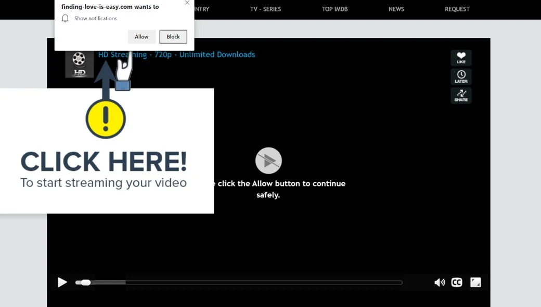Screen dimensions: 541x307
Task: Toggle closed captions CC
Action: [457, 283]
